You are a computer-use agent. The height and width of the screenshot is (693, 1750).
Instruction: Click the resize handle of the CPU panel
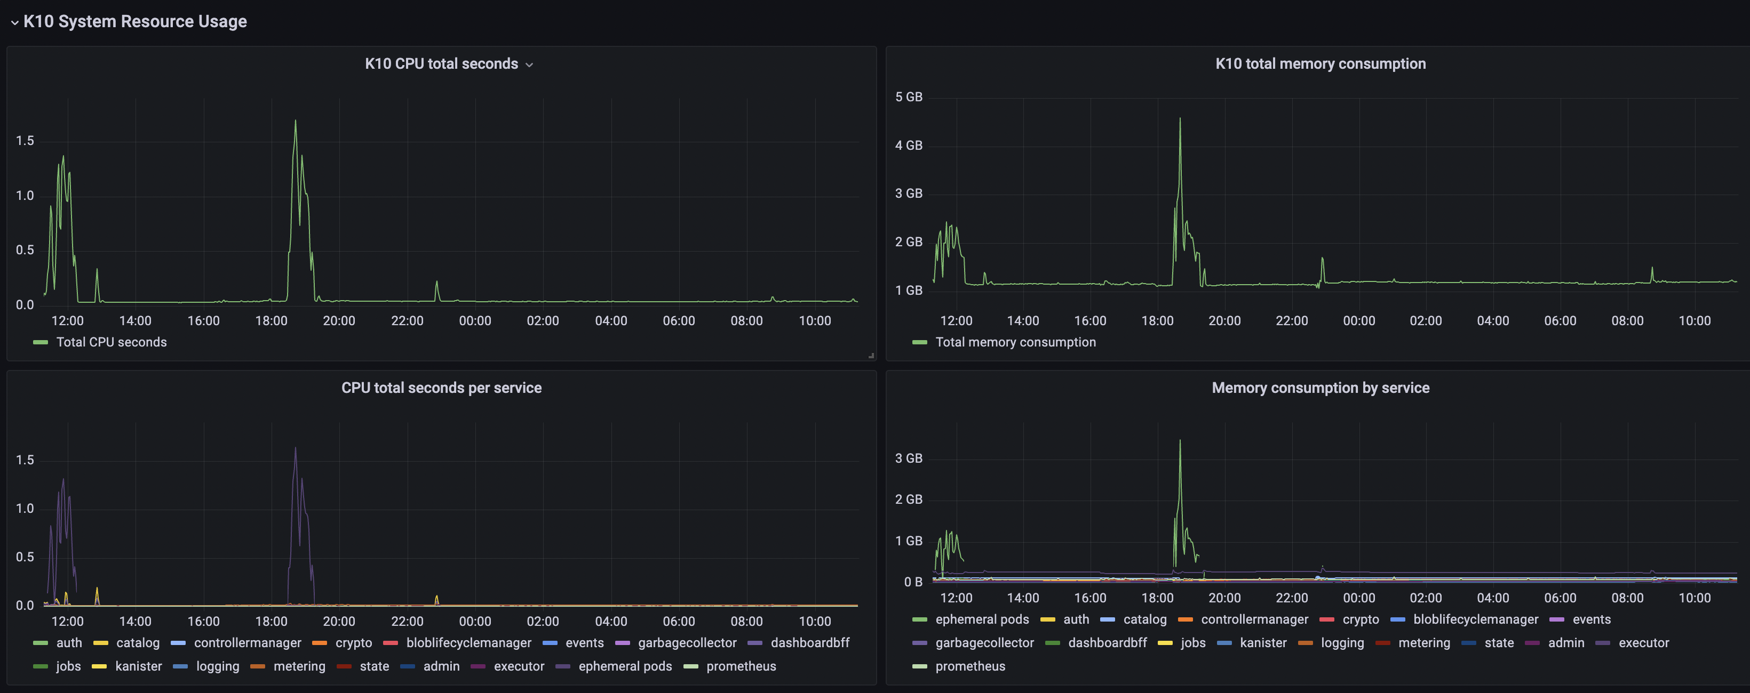click(x=872, y=356)
